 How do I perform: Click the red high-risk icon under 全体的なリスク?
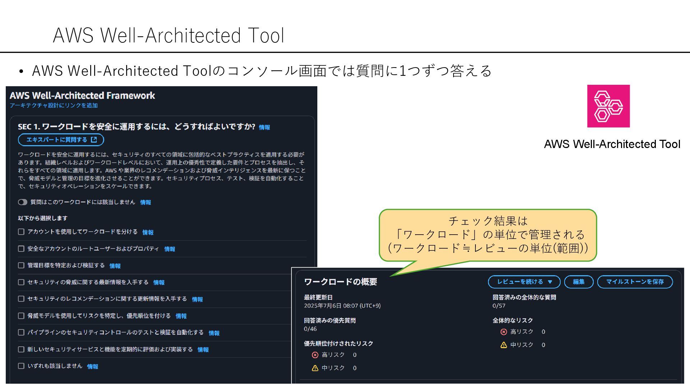coord(504,332)
